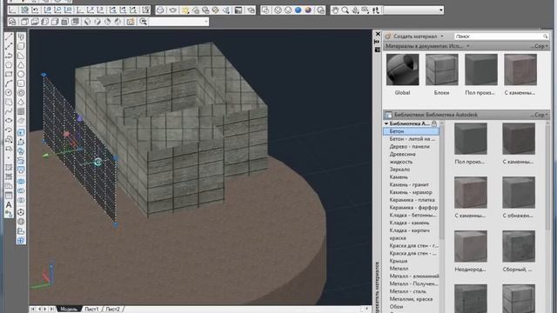Select the Line draw tool
The width and height of the screenshot is (557, 313).
coord(9,37)
